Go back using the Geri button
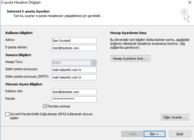This screenshot has height=140, width=194. point(131,133)
